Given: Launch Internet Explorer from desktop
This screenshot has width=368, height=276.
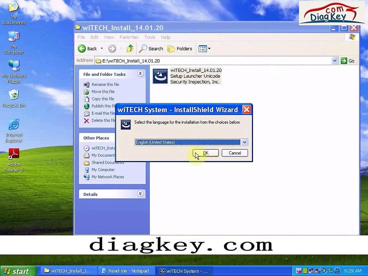Looking at the screenshot, I should click(x=14, y=131).
